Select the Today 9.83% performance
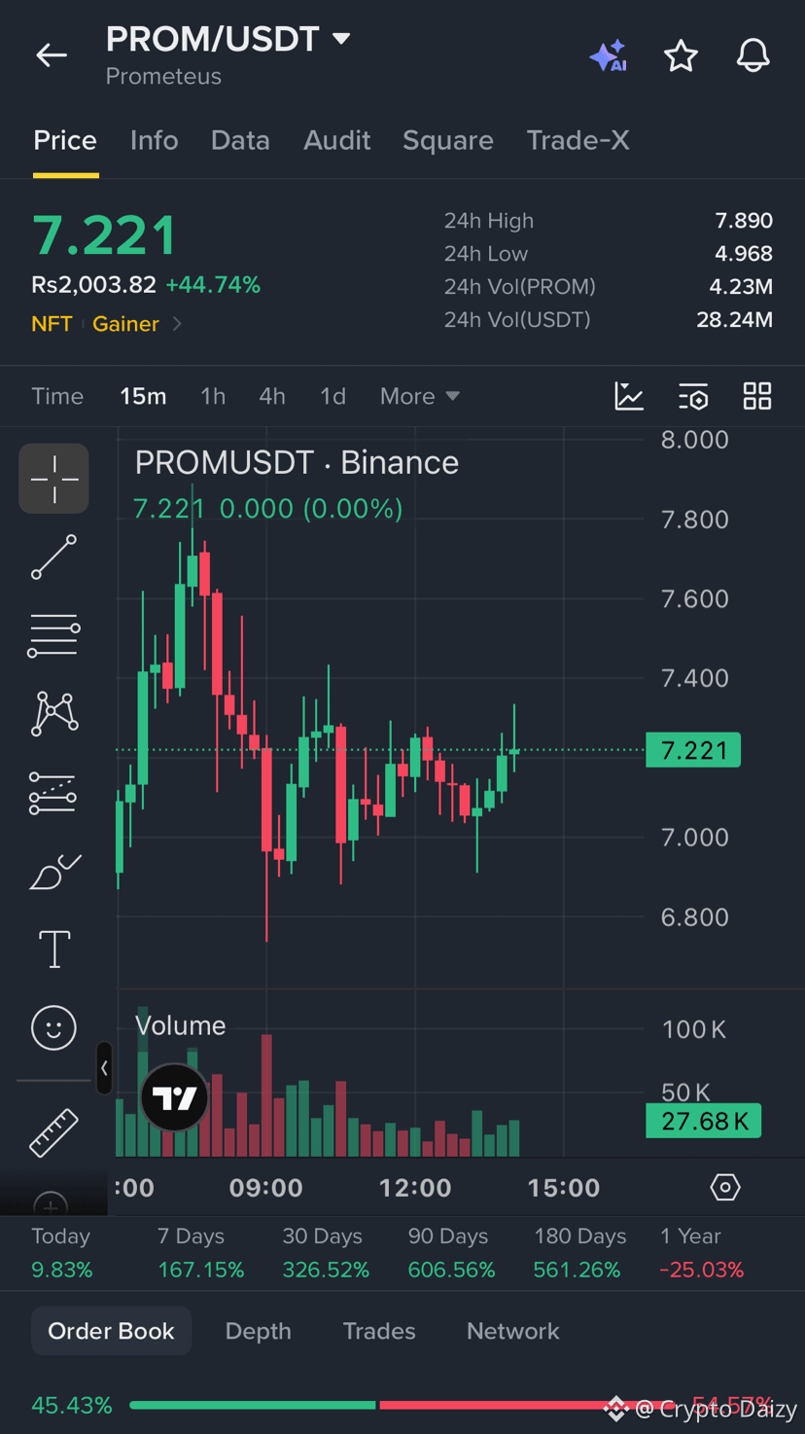The width and height of the screenshot is (805, 1434). click(62, 1253)
